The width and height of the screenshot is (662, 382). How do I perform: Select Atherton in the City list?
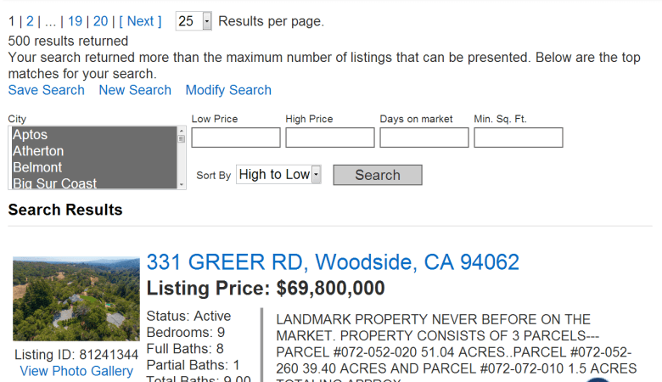[38, 151]
